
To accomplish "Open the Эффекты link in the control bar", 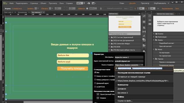I will [81, 8].
